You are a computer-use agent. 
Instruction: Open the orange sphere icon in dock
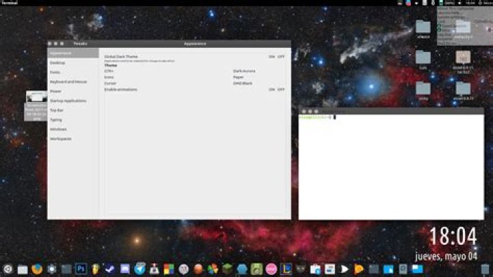pos(198,269)
